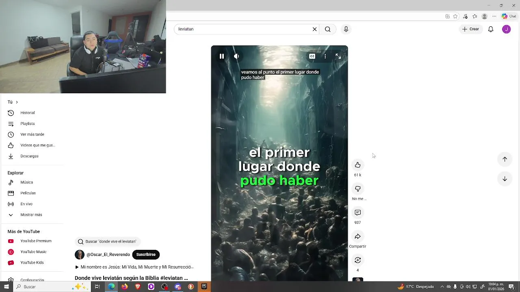
Task: Open the Edge profile icon
Action: click(x=484, y=16)
